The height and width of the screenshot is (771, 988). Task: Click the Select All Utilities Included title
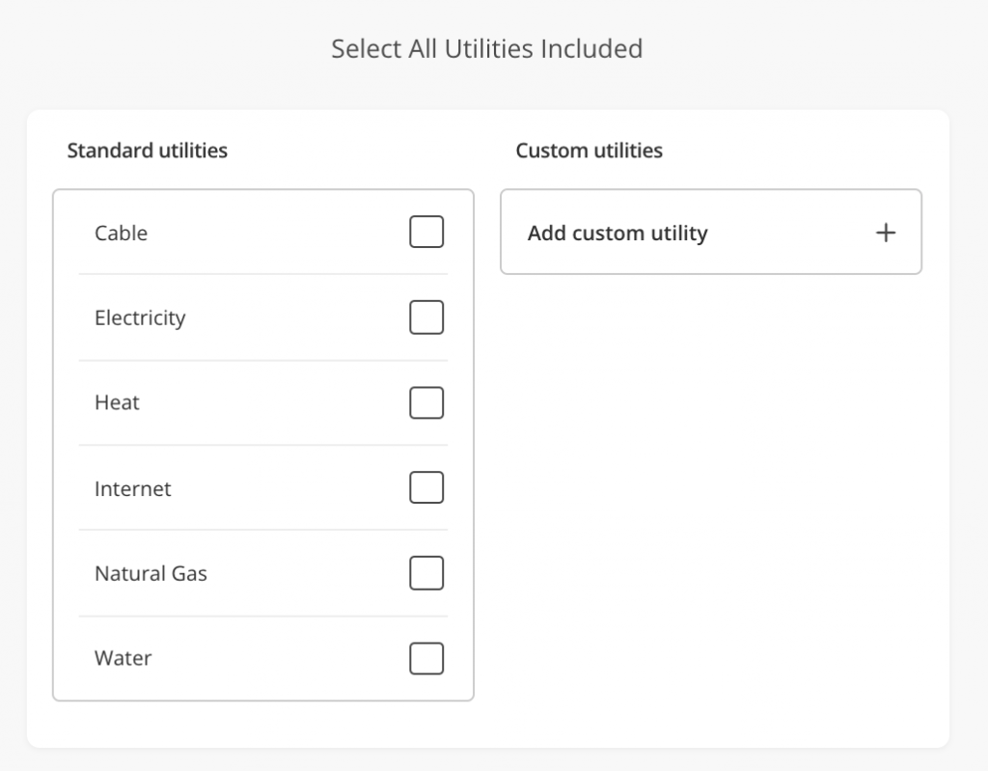click(x=487, y=48)
